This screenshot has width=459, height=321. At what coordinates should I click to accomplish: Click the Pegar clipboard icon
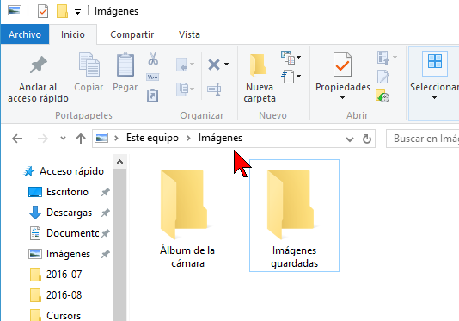(125, 65)
